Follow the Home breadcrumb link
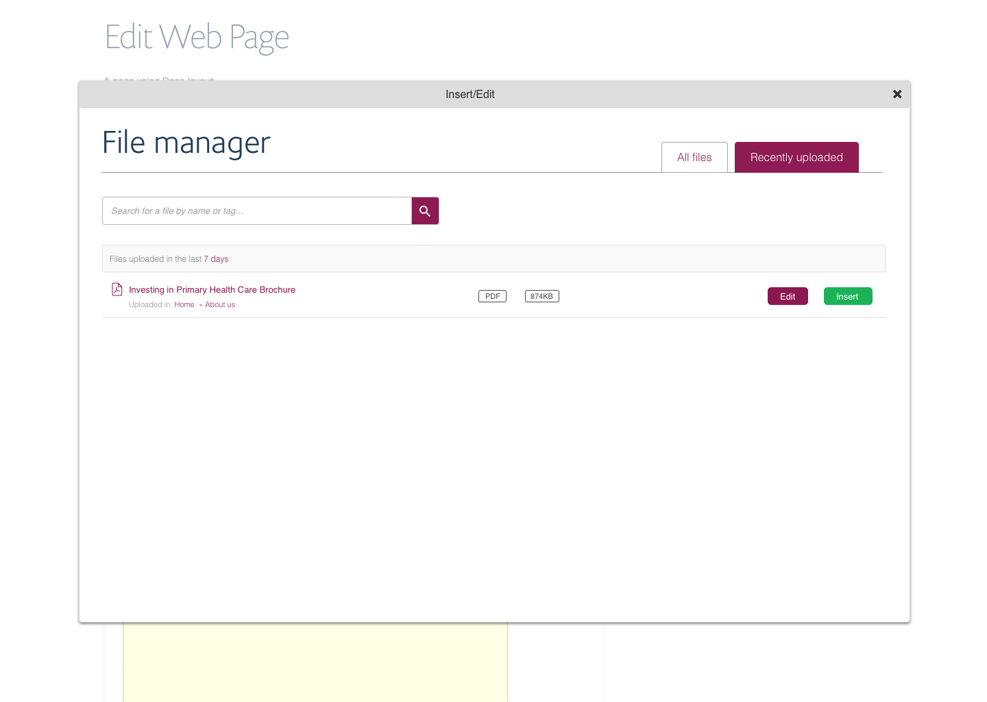The height and width of the screenshot is (702, 987). [184, 305]
